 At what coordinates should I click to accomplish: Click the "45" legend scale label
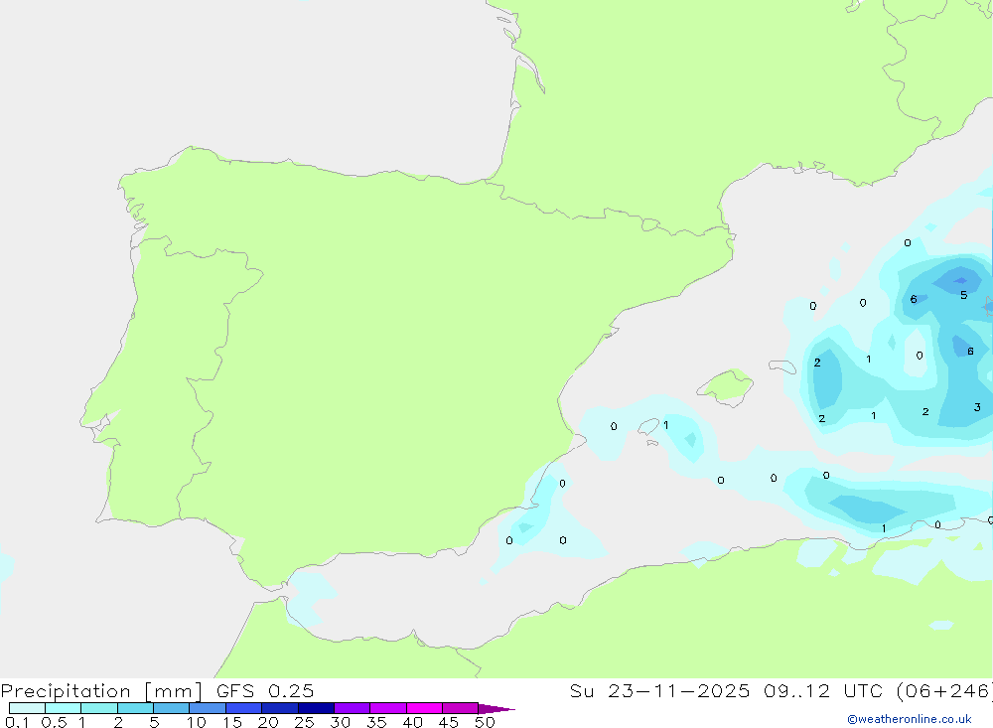(449, 722)
